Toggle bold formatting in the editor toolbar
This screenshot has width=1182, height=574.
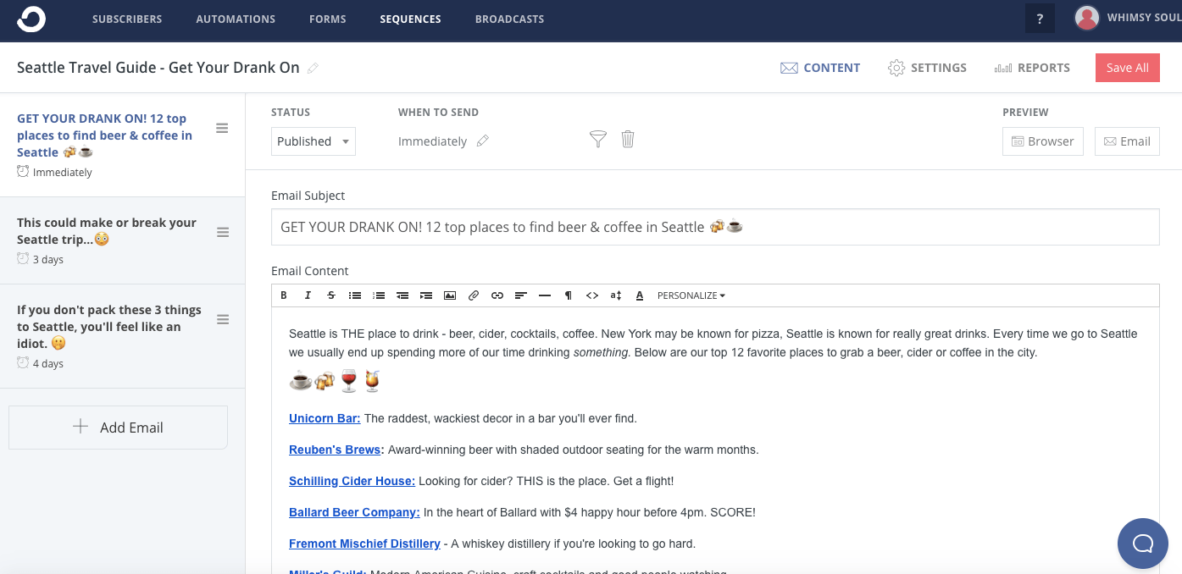(x=284, y=295)
